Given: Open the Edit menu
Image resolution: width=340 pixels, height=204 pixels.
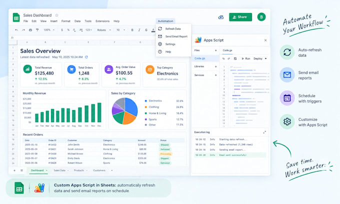Looking at the screenshot, I should pyautogui.click(x=34, y=21).
